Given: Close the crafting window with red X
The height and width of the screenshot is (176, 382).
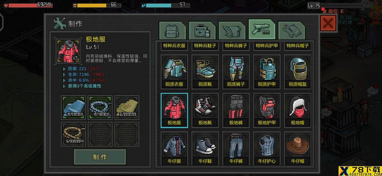Looking at the screenshot, I should point(328,23).
